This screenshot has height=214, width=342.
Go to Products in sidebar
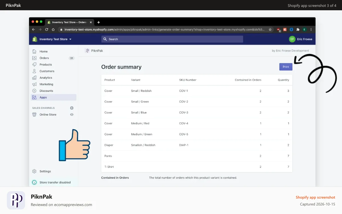coord(46,64)
